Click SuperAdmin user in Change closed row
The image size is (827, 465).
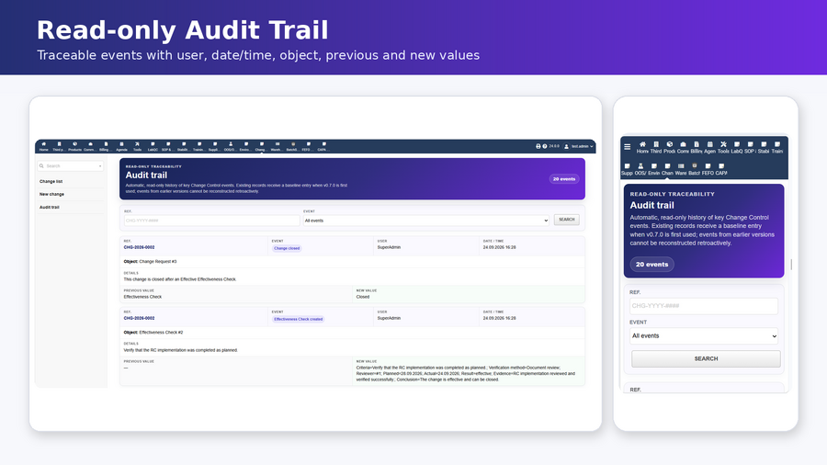(x=390, y=247)
